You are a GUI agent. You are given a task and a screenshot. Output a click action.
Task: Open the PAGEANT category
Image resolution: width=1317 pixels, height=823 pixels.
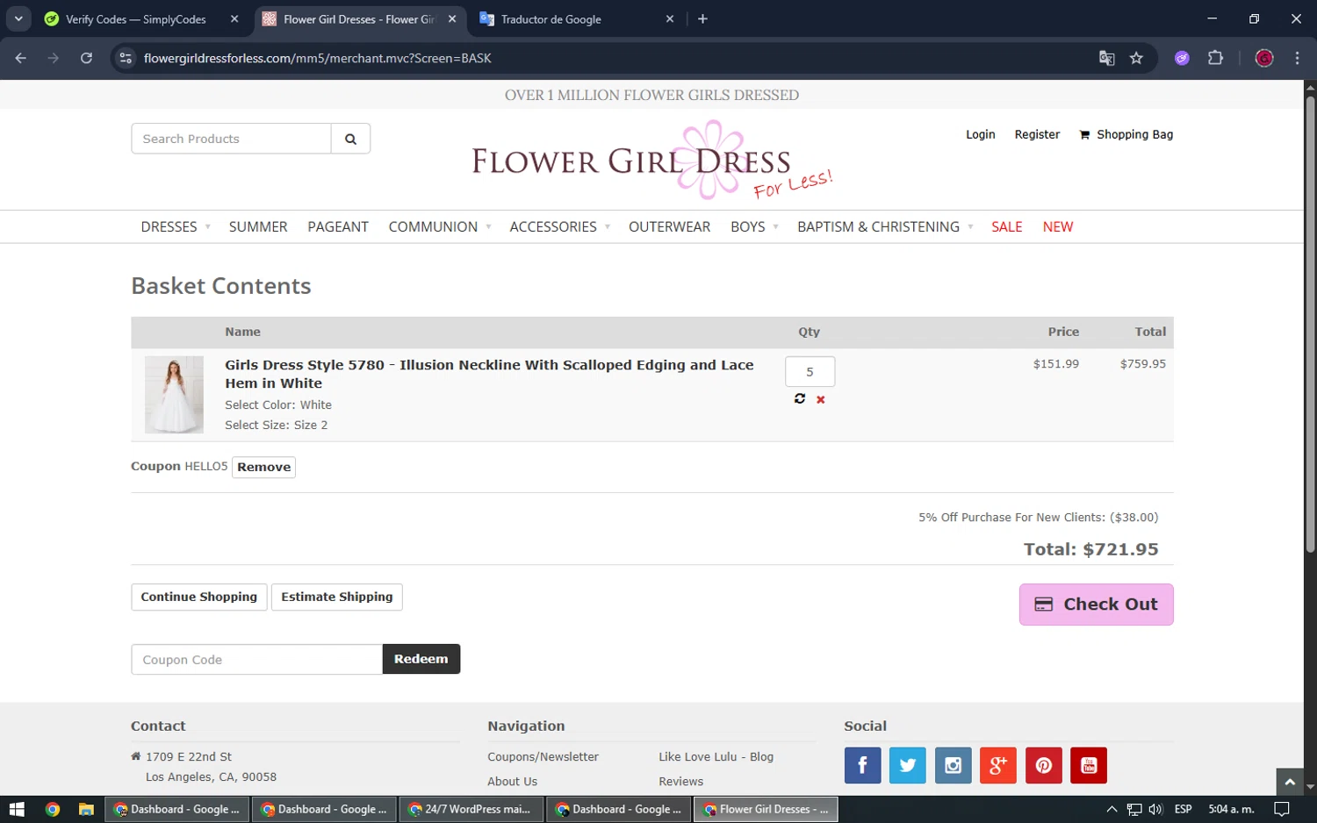click(x=338, y=226)
